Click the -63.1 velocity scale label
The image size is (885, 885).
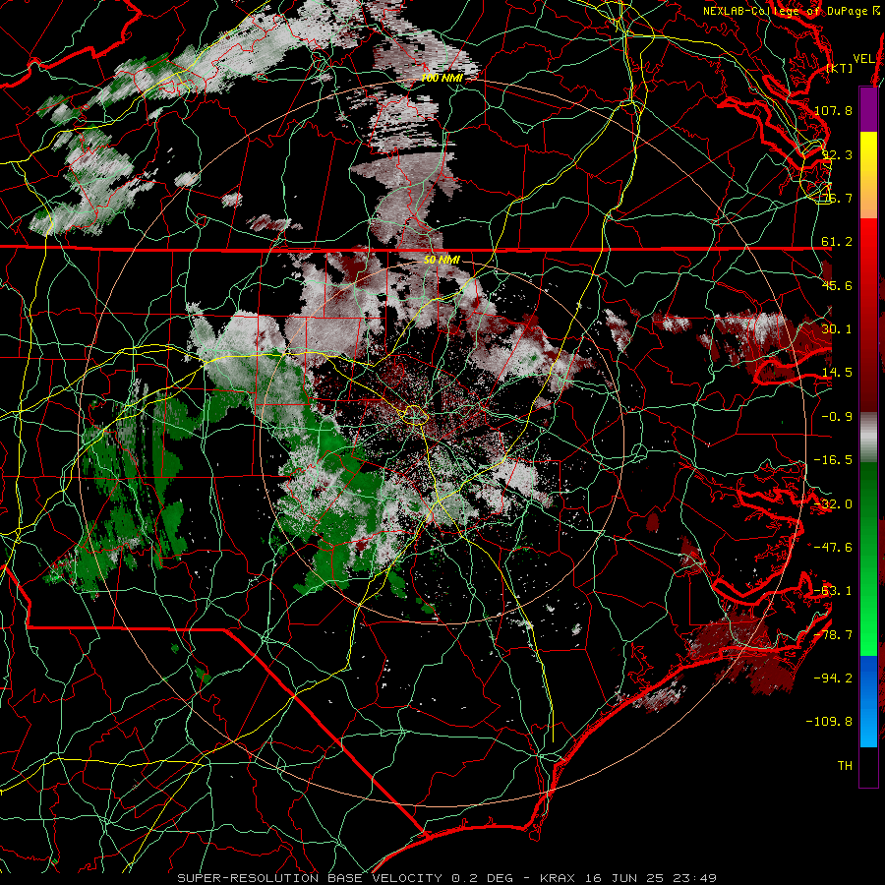[833, 591]
